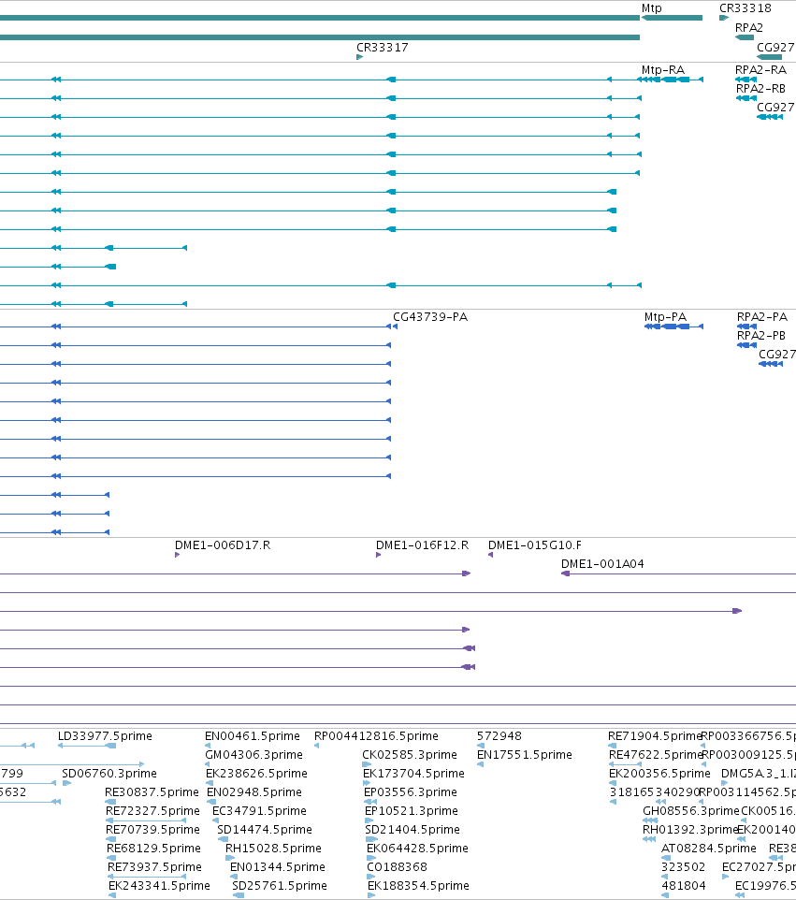This screenshot has width=796, height=900.
Task: Click the Mtp gene label
Action: pos(651,8)
